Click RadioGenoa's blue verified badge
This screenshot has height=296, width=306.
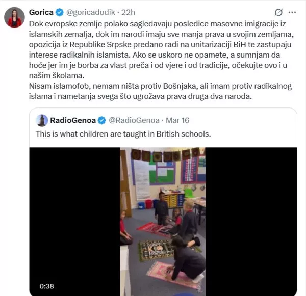(101, 120)
